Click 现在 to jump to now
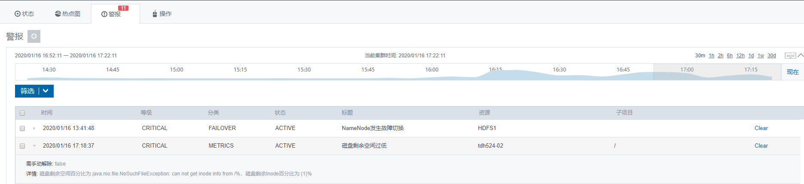Image resolution: width=804 pixels, height=184 pixels. click(x=792, y=72)
